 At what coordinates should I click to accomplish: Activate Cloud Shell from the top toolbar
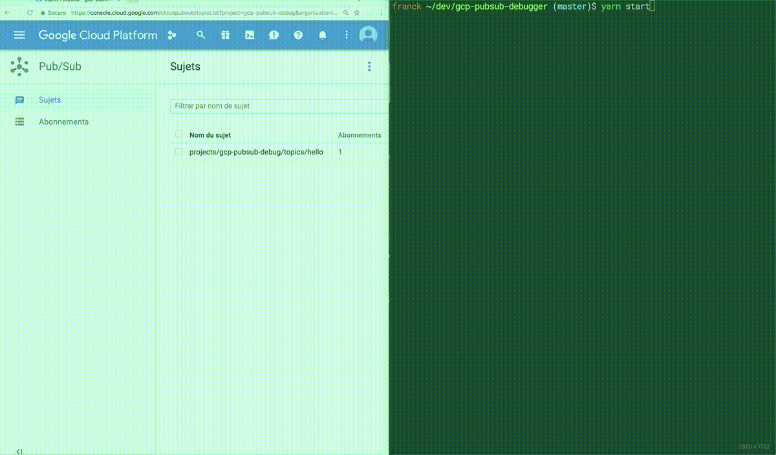250,35
